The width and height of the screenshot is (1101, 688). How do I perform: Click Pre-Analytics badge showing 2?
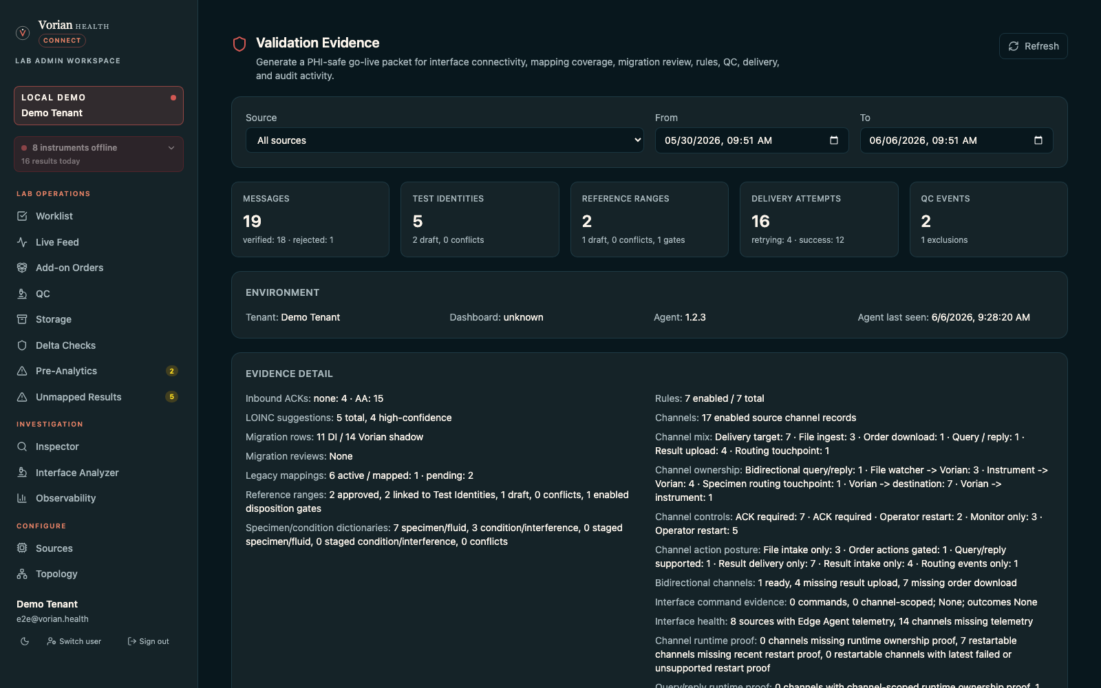172,371
